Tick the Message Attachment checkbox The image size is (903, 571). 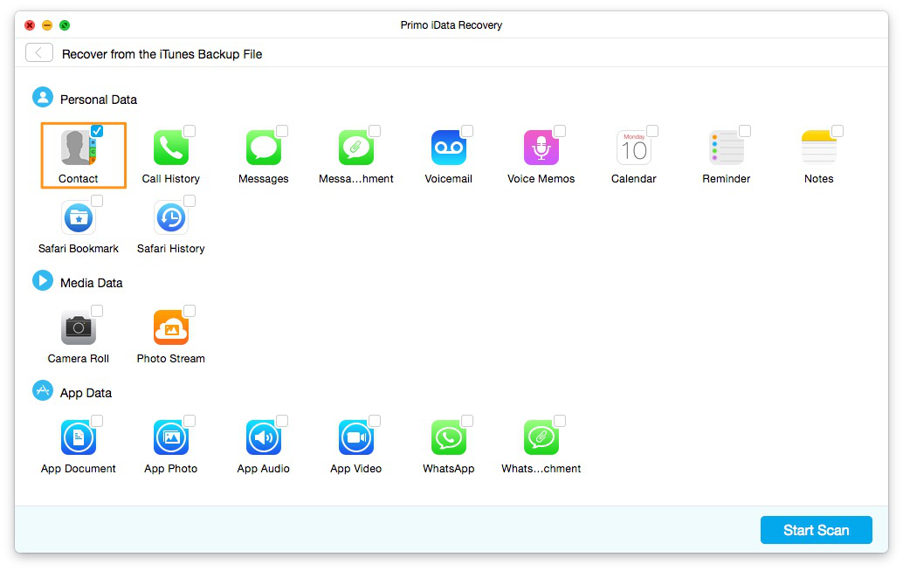click(375, 131)
